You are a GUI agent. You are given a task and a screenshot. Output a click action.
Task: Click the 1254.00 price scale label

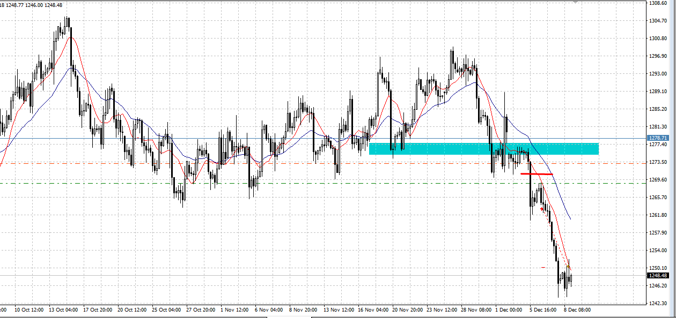(x=658, y=250)
